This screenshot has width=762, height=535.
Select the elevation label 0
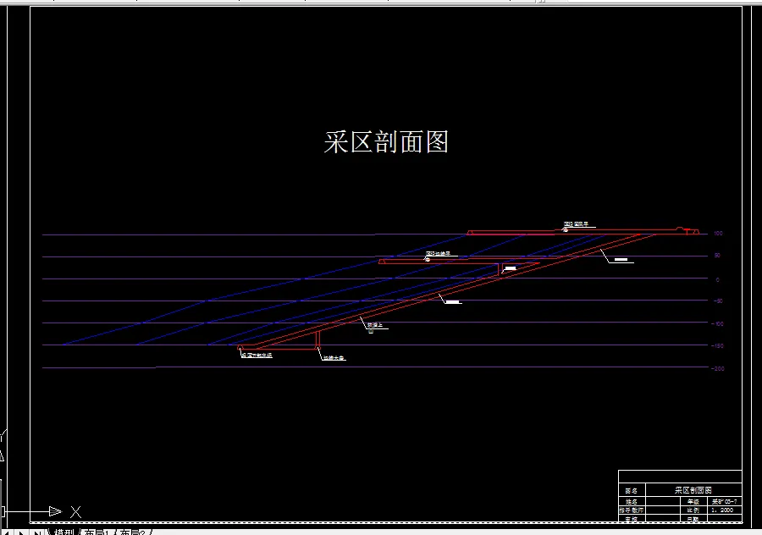click(x=718, y=280)
